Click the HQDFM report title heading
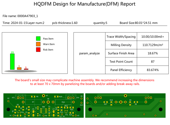 coord(85,4)
